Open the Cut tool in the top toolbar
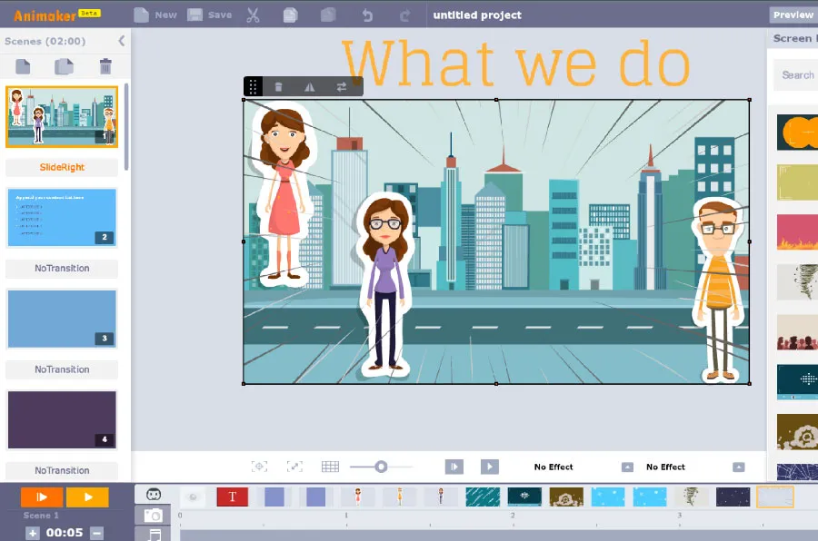 tap(253, 15)
